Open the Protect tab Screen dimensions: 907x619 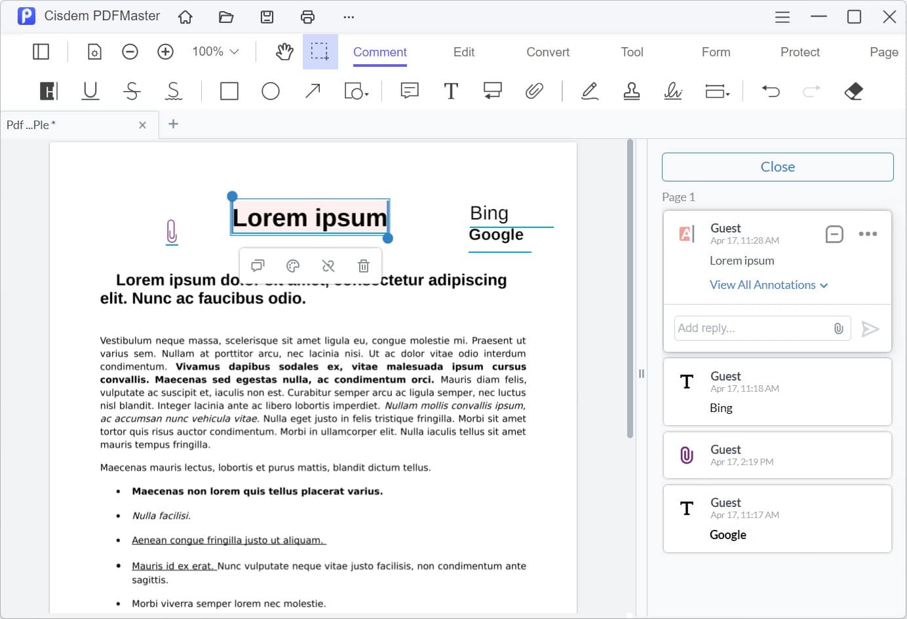(x=800, y=52)
